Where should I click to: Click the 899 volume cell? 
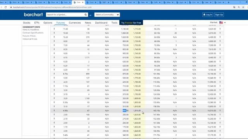88,74
